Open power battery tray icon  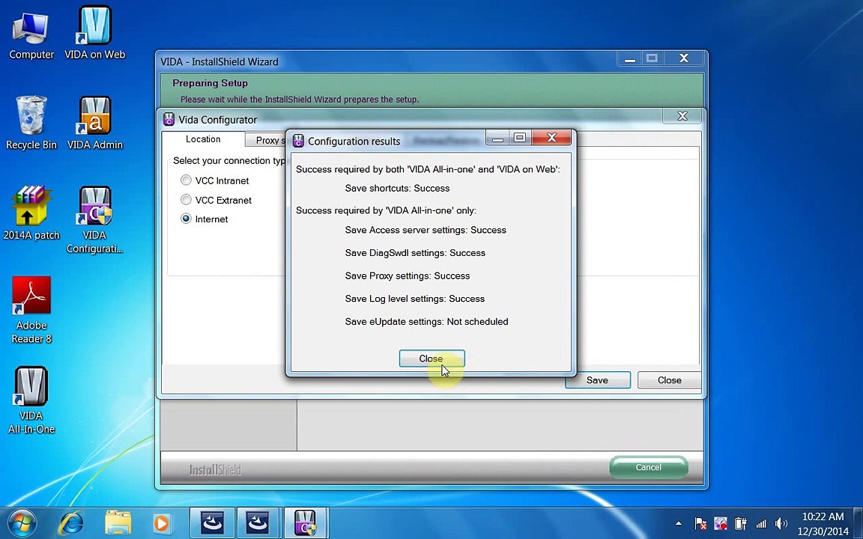coord(741,523)
